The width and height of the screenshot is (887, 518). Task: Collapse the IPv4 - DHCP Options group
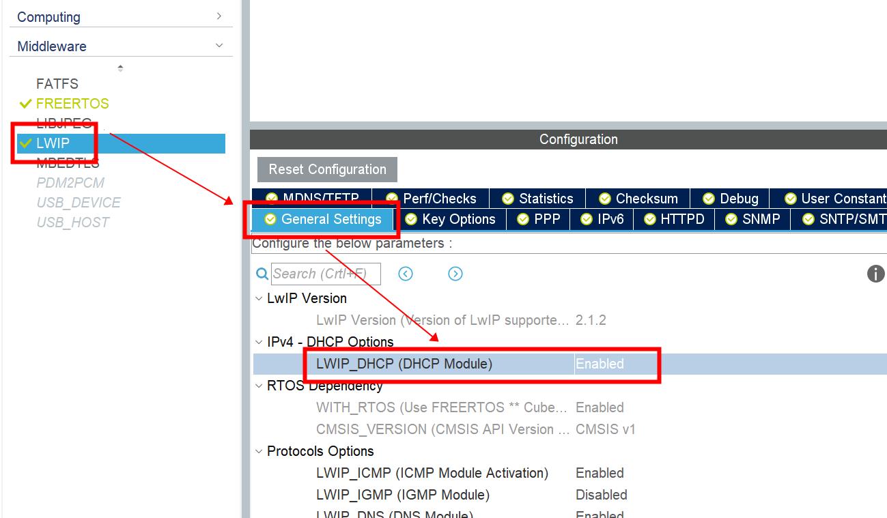click(258, 342)
